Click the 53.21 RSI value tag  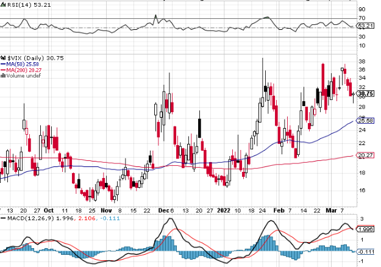tap(365, 26)
